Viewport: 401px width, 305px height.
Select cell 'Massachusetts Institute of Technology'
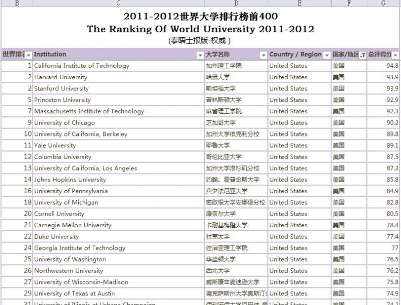[119, 111]
